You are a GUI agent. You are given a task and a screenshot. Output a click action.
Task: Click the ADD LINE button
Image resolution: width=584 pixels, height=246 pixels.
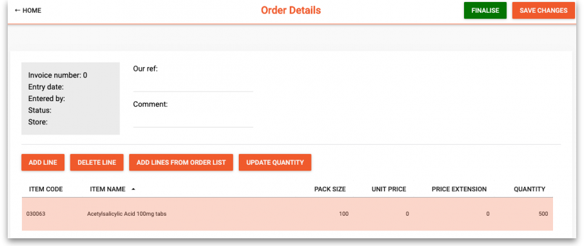point(43,162)
